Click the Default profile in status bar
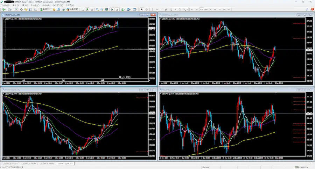Screen dimensions: 315x169 pos(205,167)
